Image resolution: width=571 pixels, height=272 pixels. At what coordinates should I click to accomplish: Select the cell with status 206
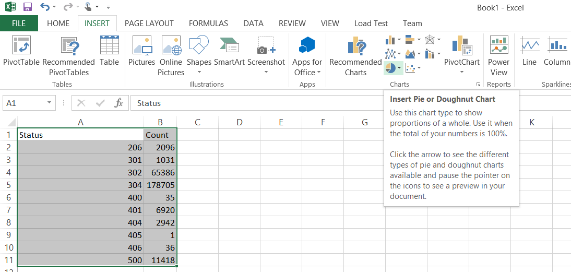point(80,147)
